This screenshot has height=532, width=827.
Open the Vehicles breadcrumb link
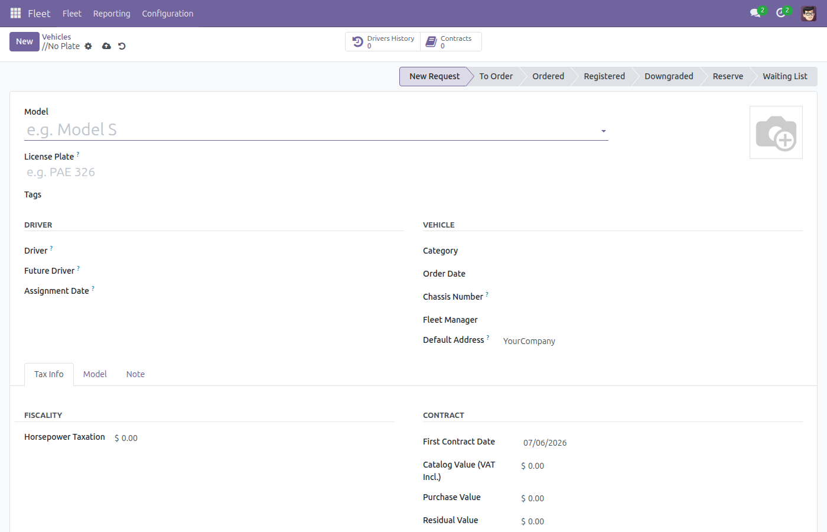[56, 37]
